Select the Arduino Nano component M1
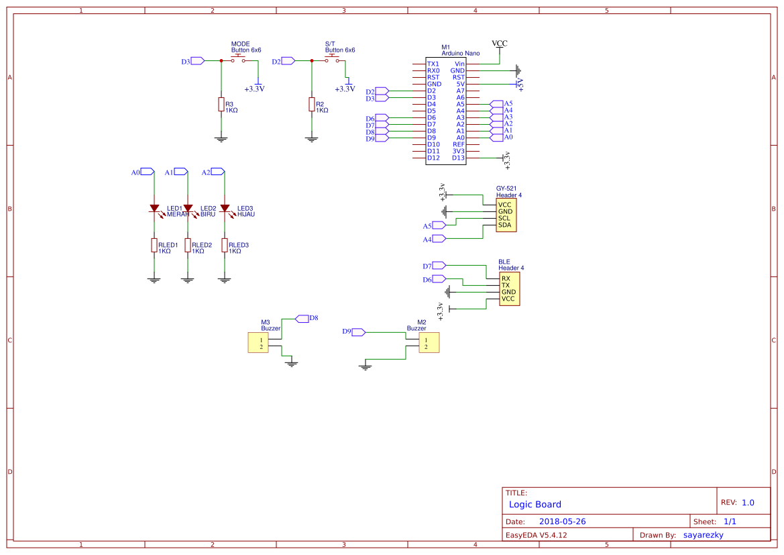 click(x=445, y=107)
